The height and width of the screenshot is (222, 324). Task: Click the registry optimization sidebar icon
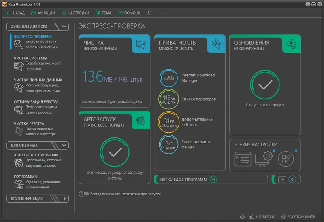pyautogui.click(x=19, y=110)
